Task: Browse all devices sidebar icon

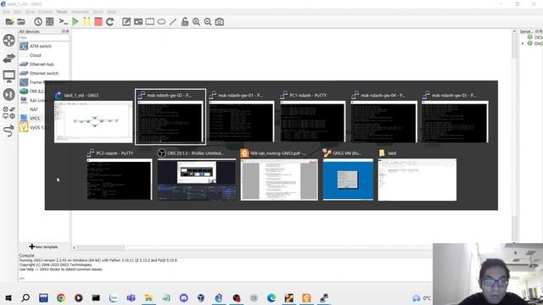Action: tap(9, 113)
